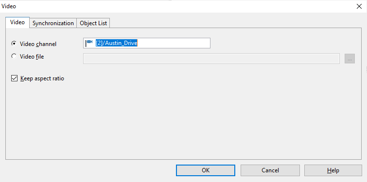Uncheck the Keep aspect ratio checkbox
Screen dimensions: 367x182
click(x=14, y=78)
